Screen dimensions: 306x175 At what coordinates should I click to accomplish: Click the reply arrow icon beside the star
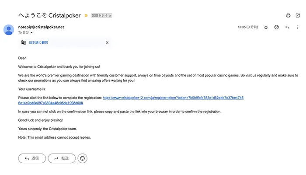click(x=287, y=27)
